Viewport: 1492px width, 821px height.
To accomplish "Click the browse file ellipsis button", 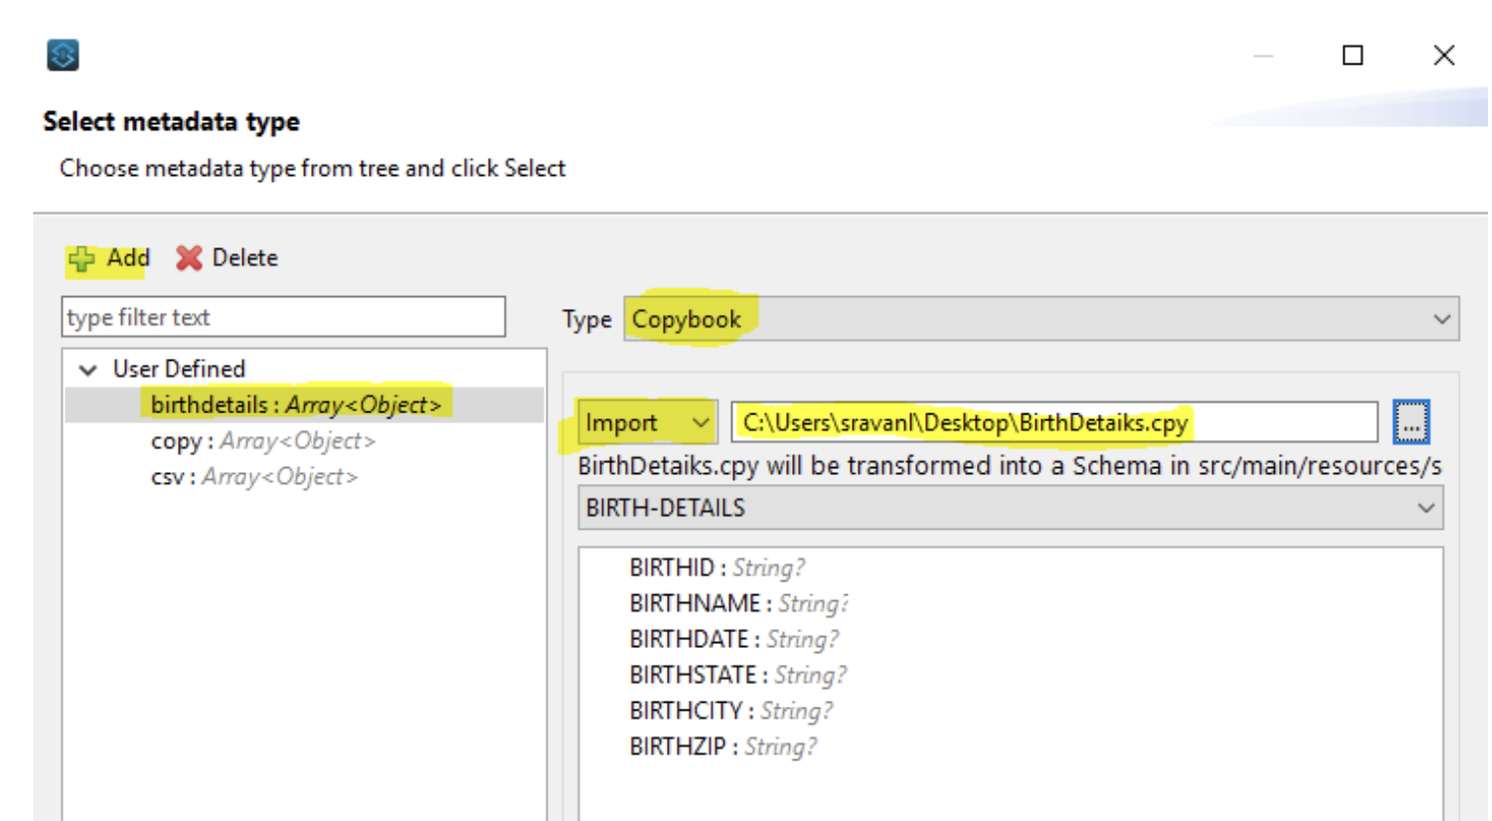I will (x=1411, y=422).
